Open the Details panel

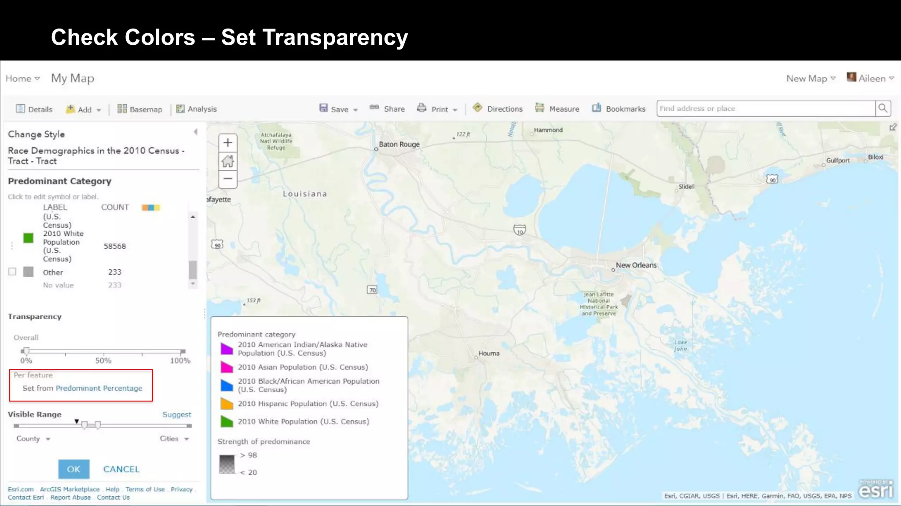(34, 109)
